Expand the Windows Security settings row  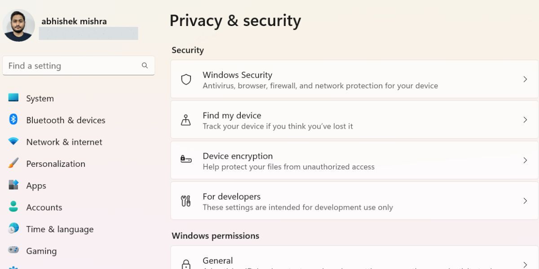pos(525,79)
